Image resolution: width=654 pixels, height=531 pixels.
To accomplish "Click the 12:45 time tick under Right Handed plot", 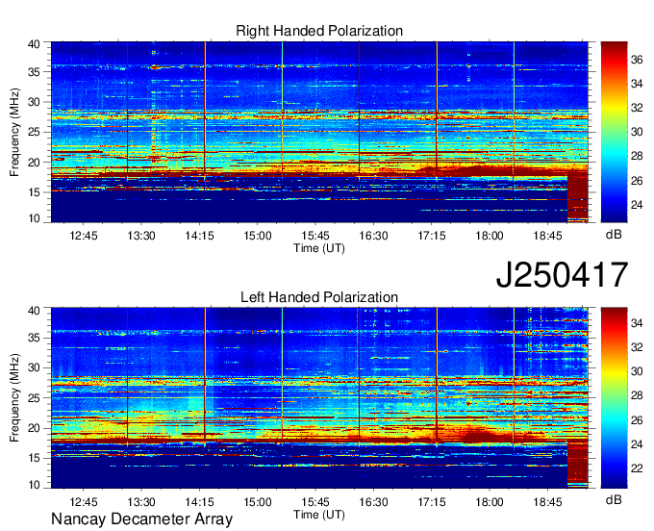I will tap(84, 236).
